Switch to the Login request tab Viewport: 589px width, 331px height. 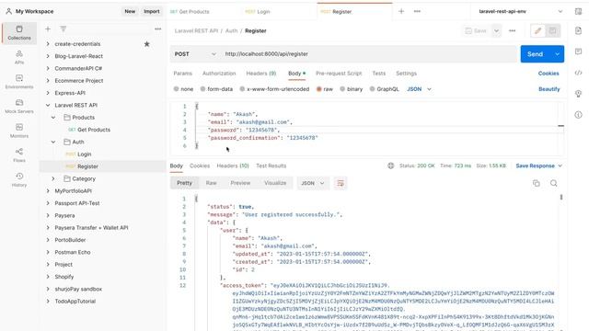pos(258,12)
